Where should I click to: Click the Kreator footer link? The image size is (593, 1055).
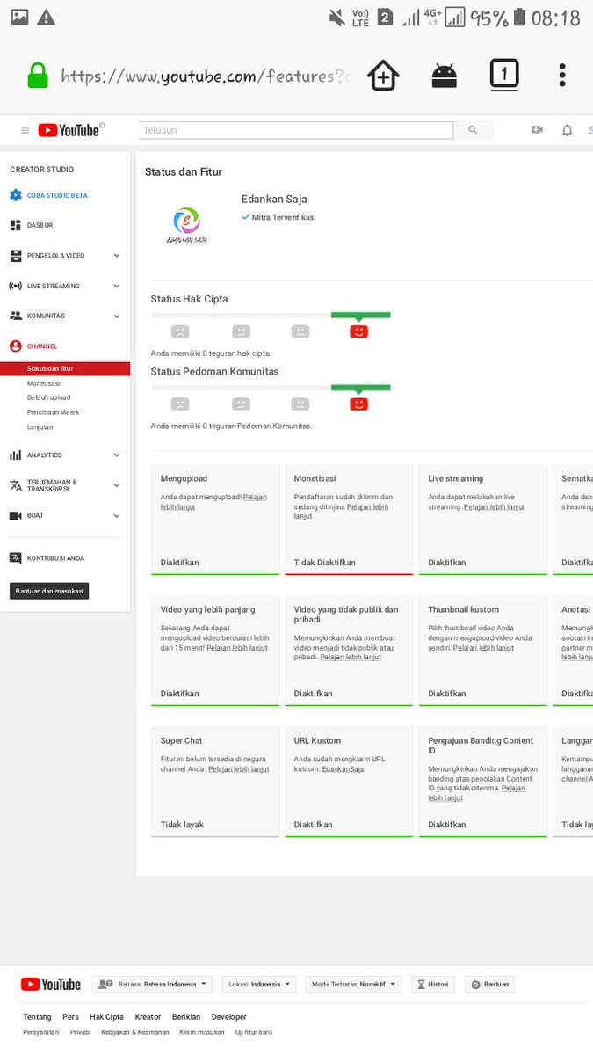click(x=148, y=1017)
